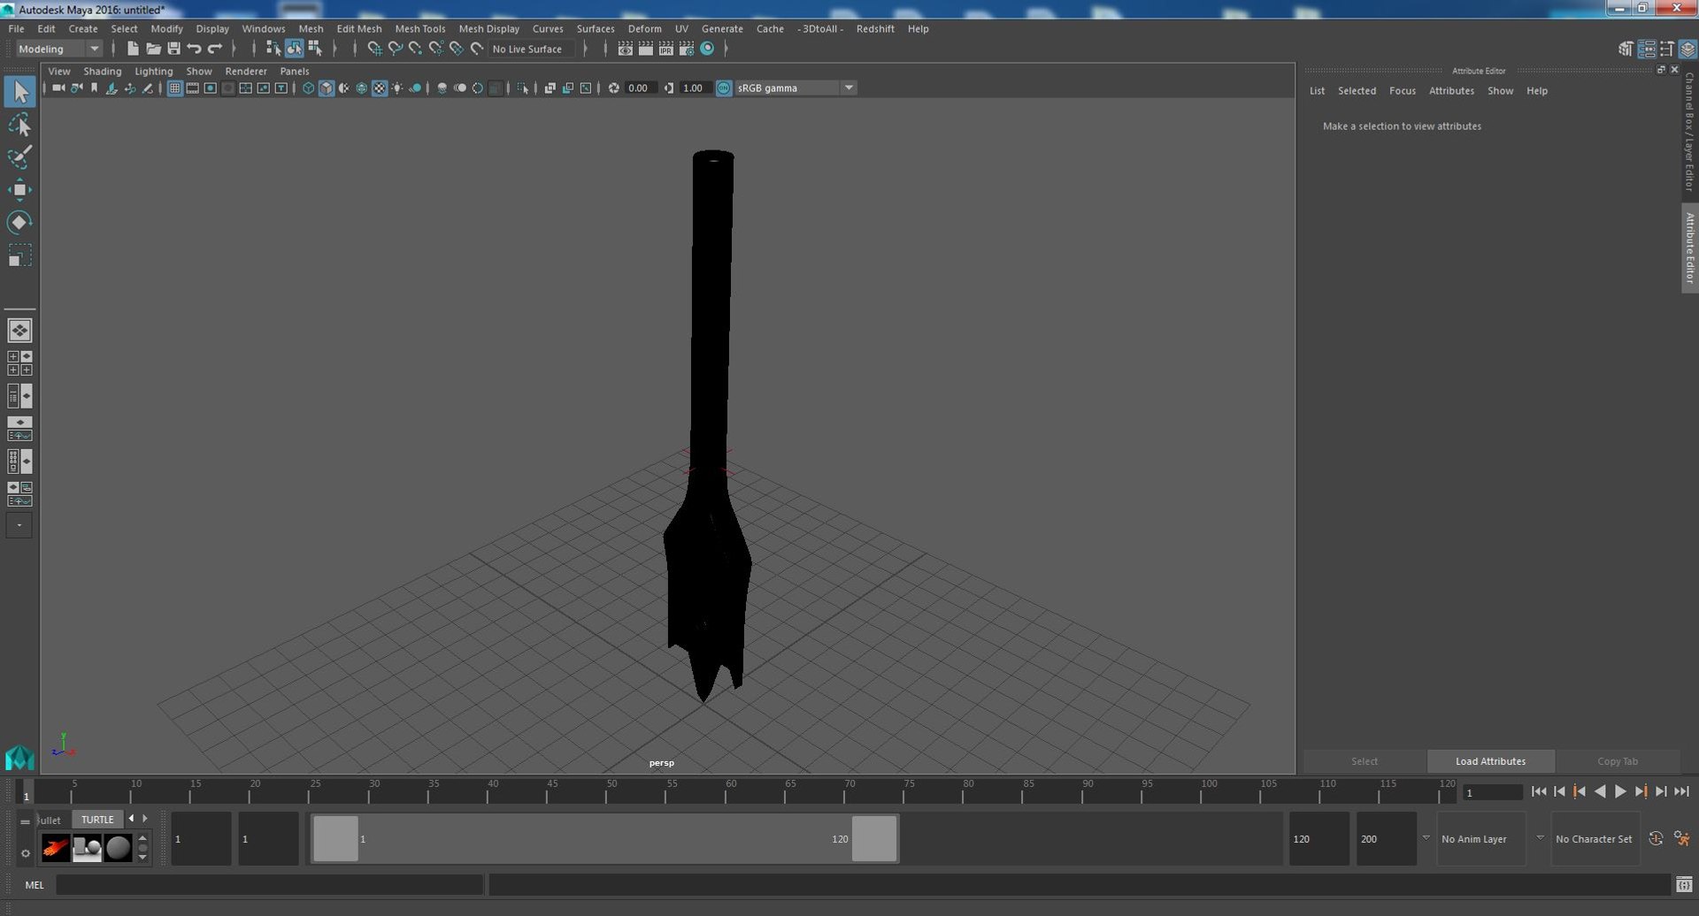
Task: Select the arrow Select tool
Action: coord(19,92)
